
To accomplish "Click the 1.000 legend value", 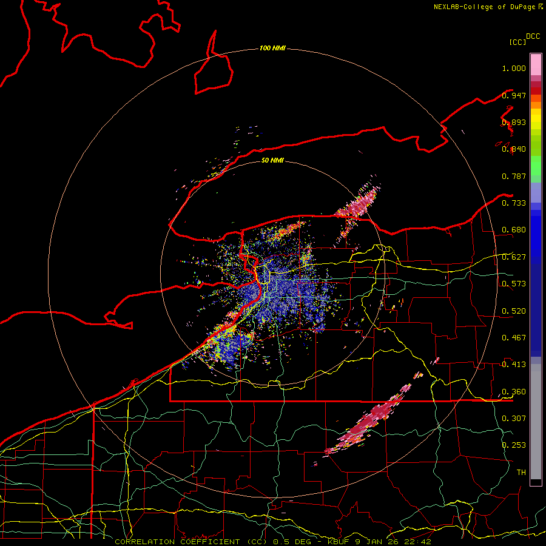I will (x=514, y=68).
